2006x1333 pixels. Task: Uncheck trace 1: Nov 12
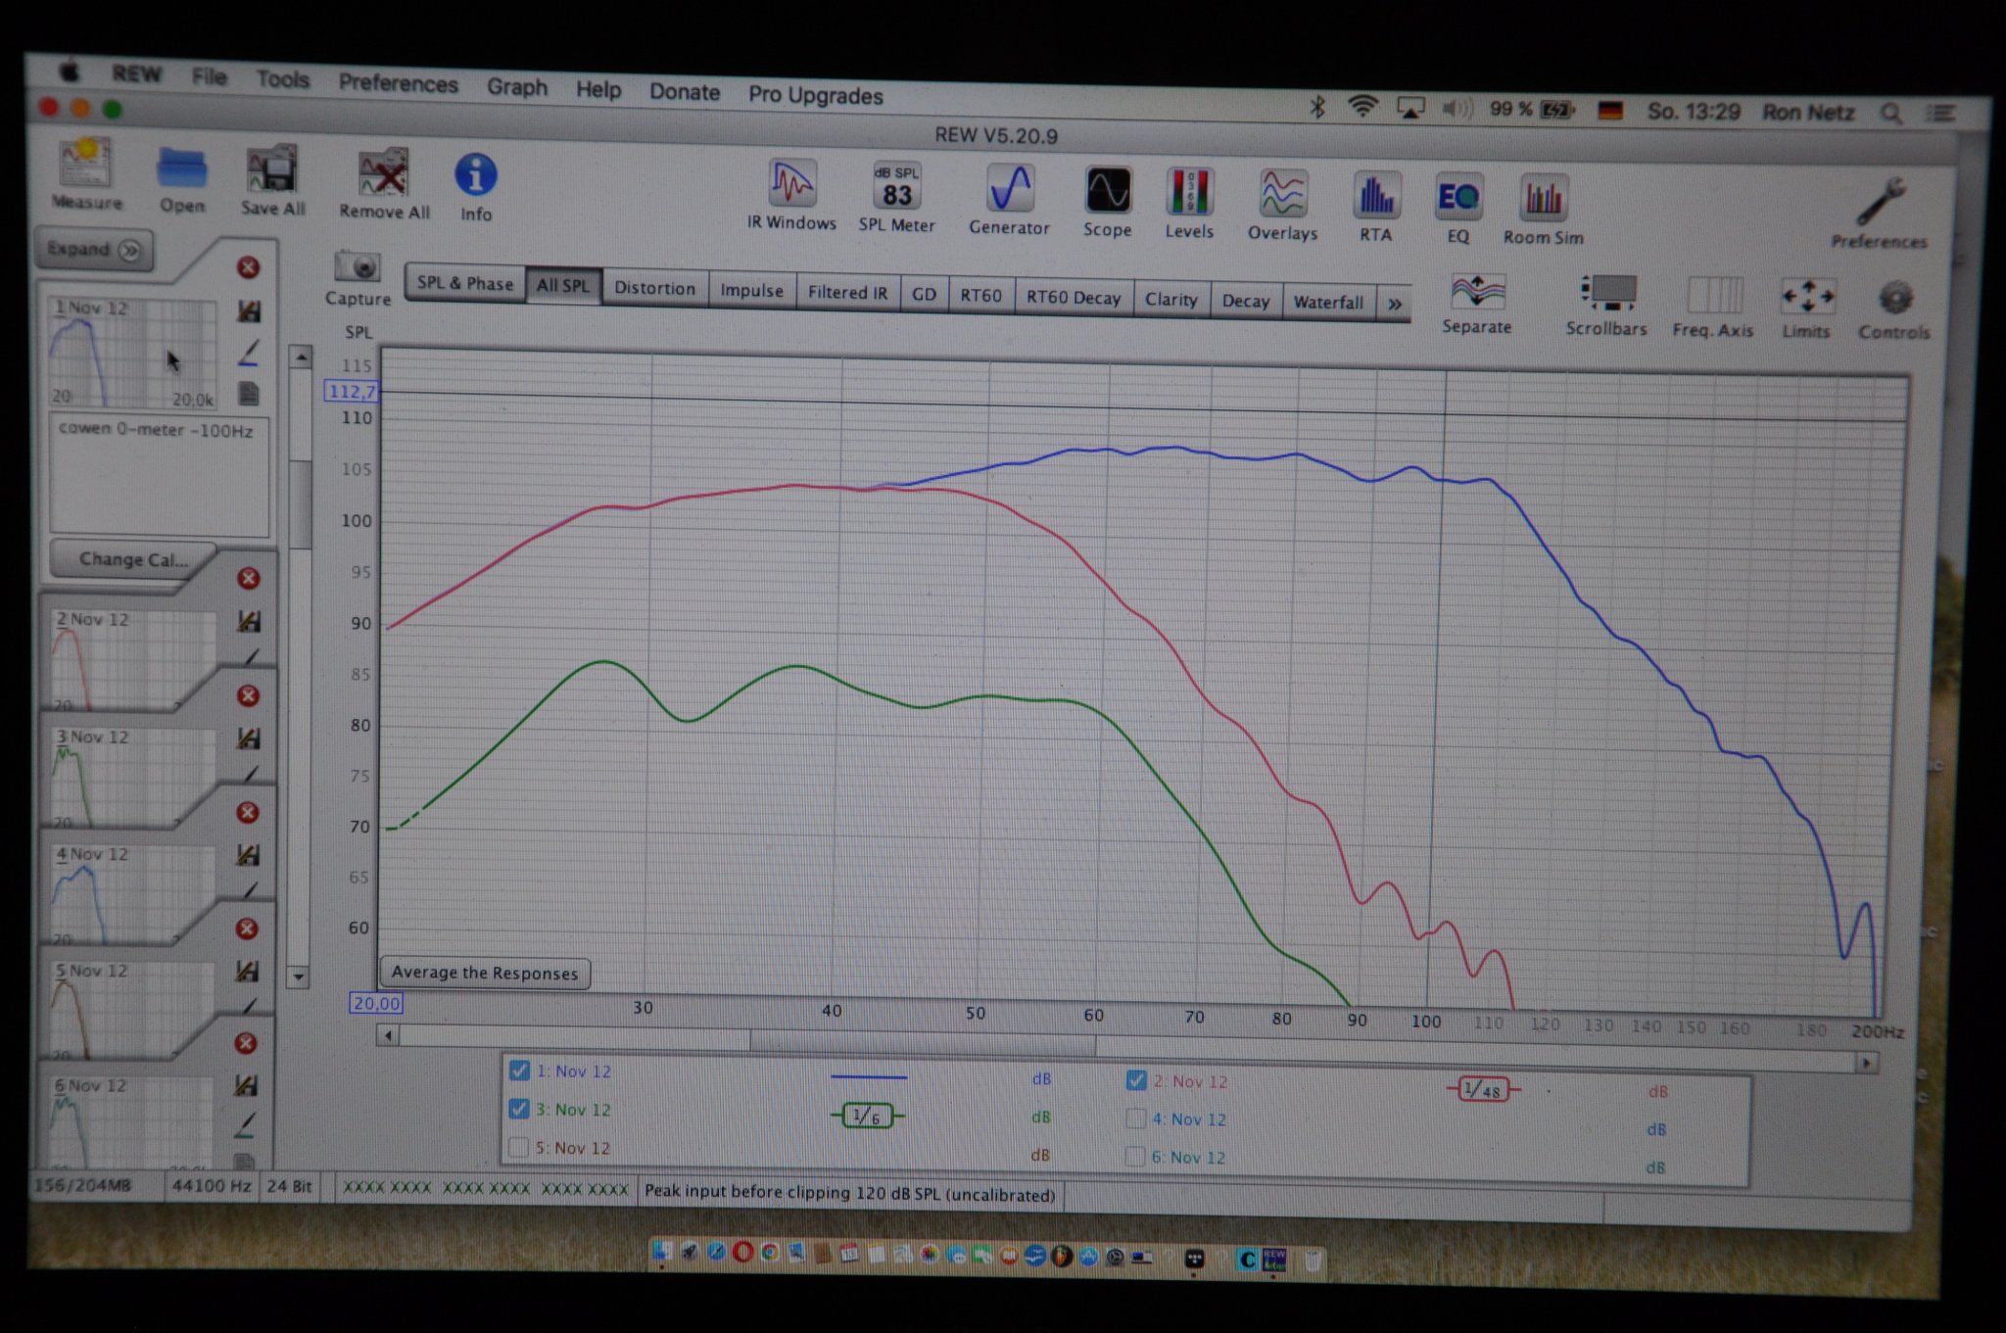click(519, 1071)
